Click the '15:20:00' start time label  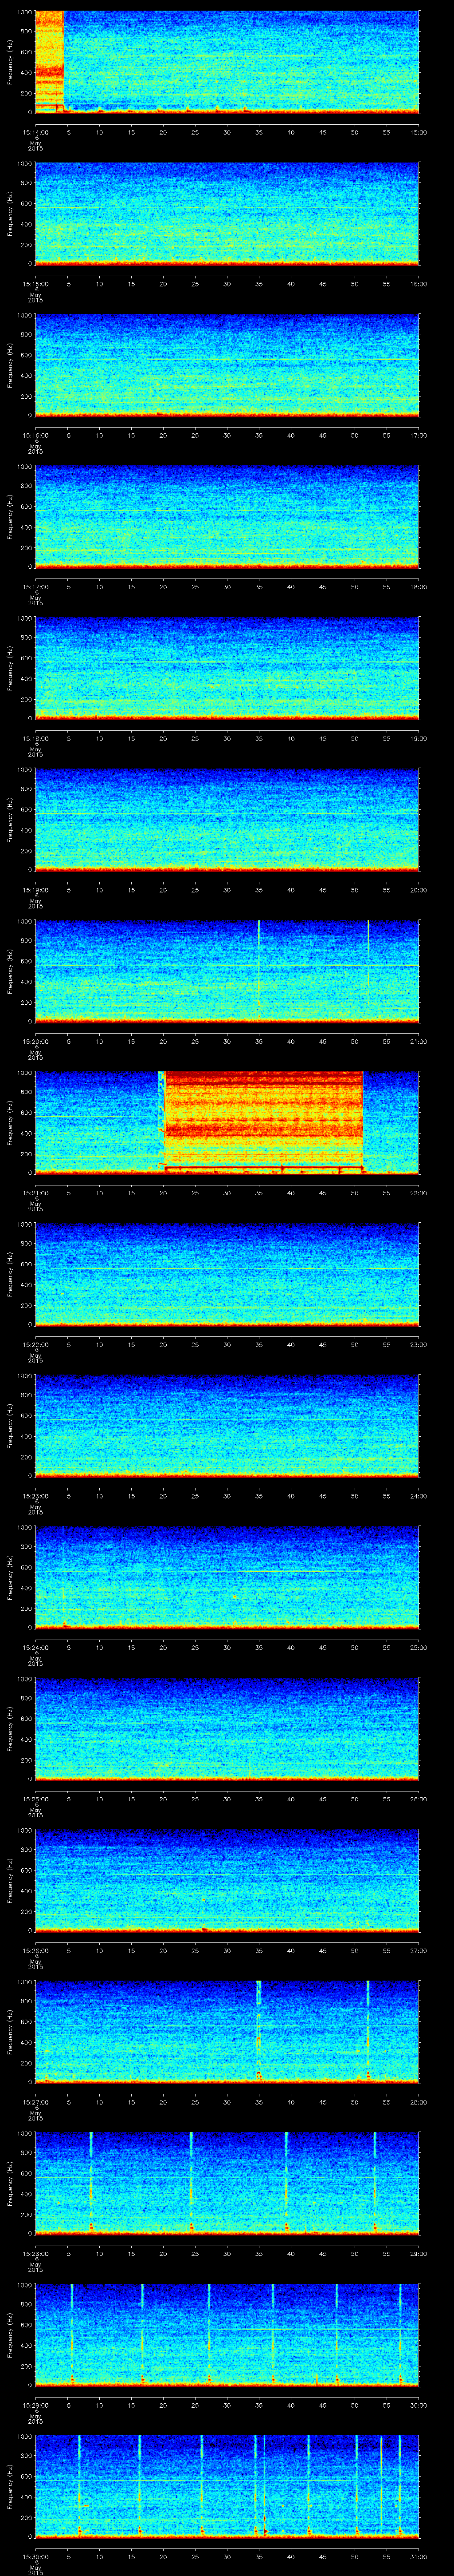[35, 1041]
